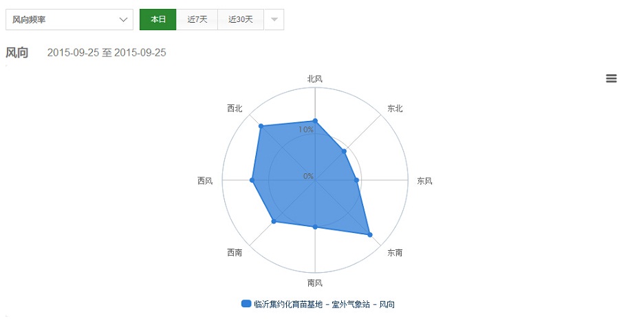Click the 东风 data point marker
619x325 pixels.
tap(356, 180)
